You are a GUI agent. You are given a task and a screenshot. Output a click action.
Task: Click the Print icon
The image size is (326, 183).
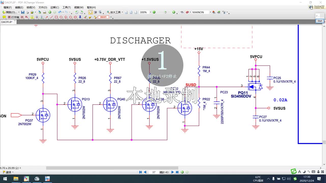28,12
